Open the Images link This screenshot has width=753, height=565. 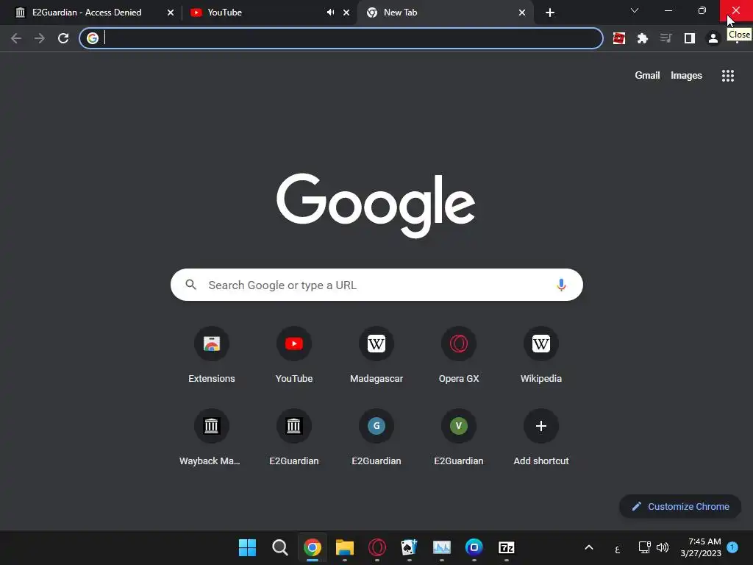coord(686,76)
